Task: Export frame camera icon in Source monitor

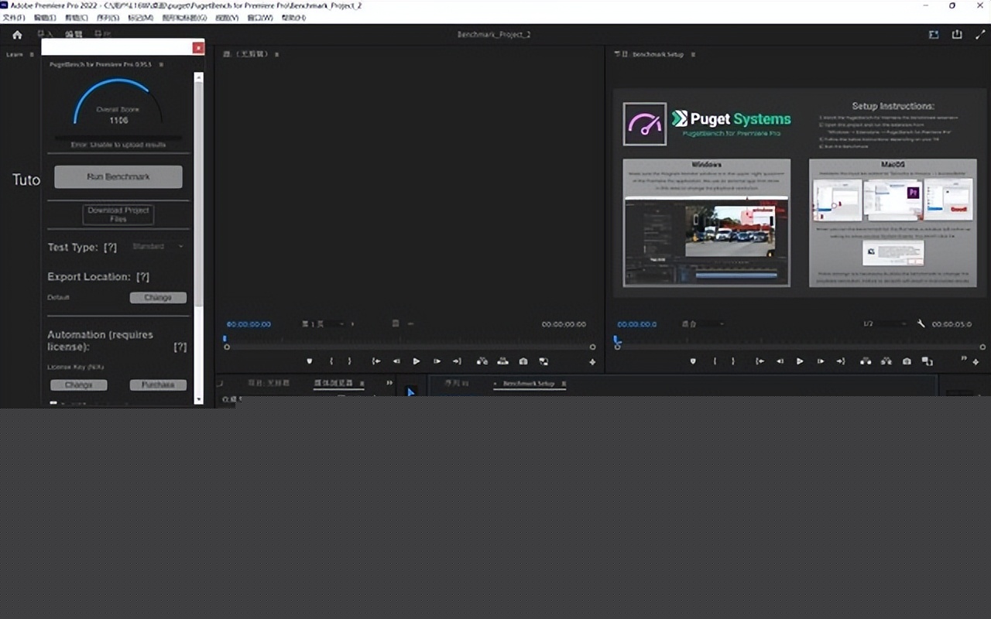Action: [x=523, y=361]
